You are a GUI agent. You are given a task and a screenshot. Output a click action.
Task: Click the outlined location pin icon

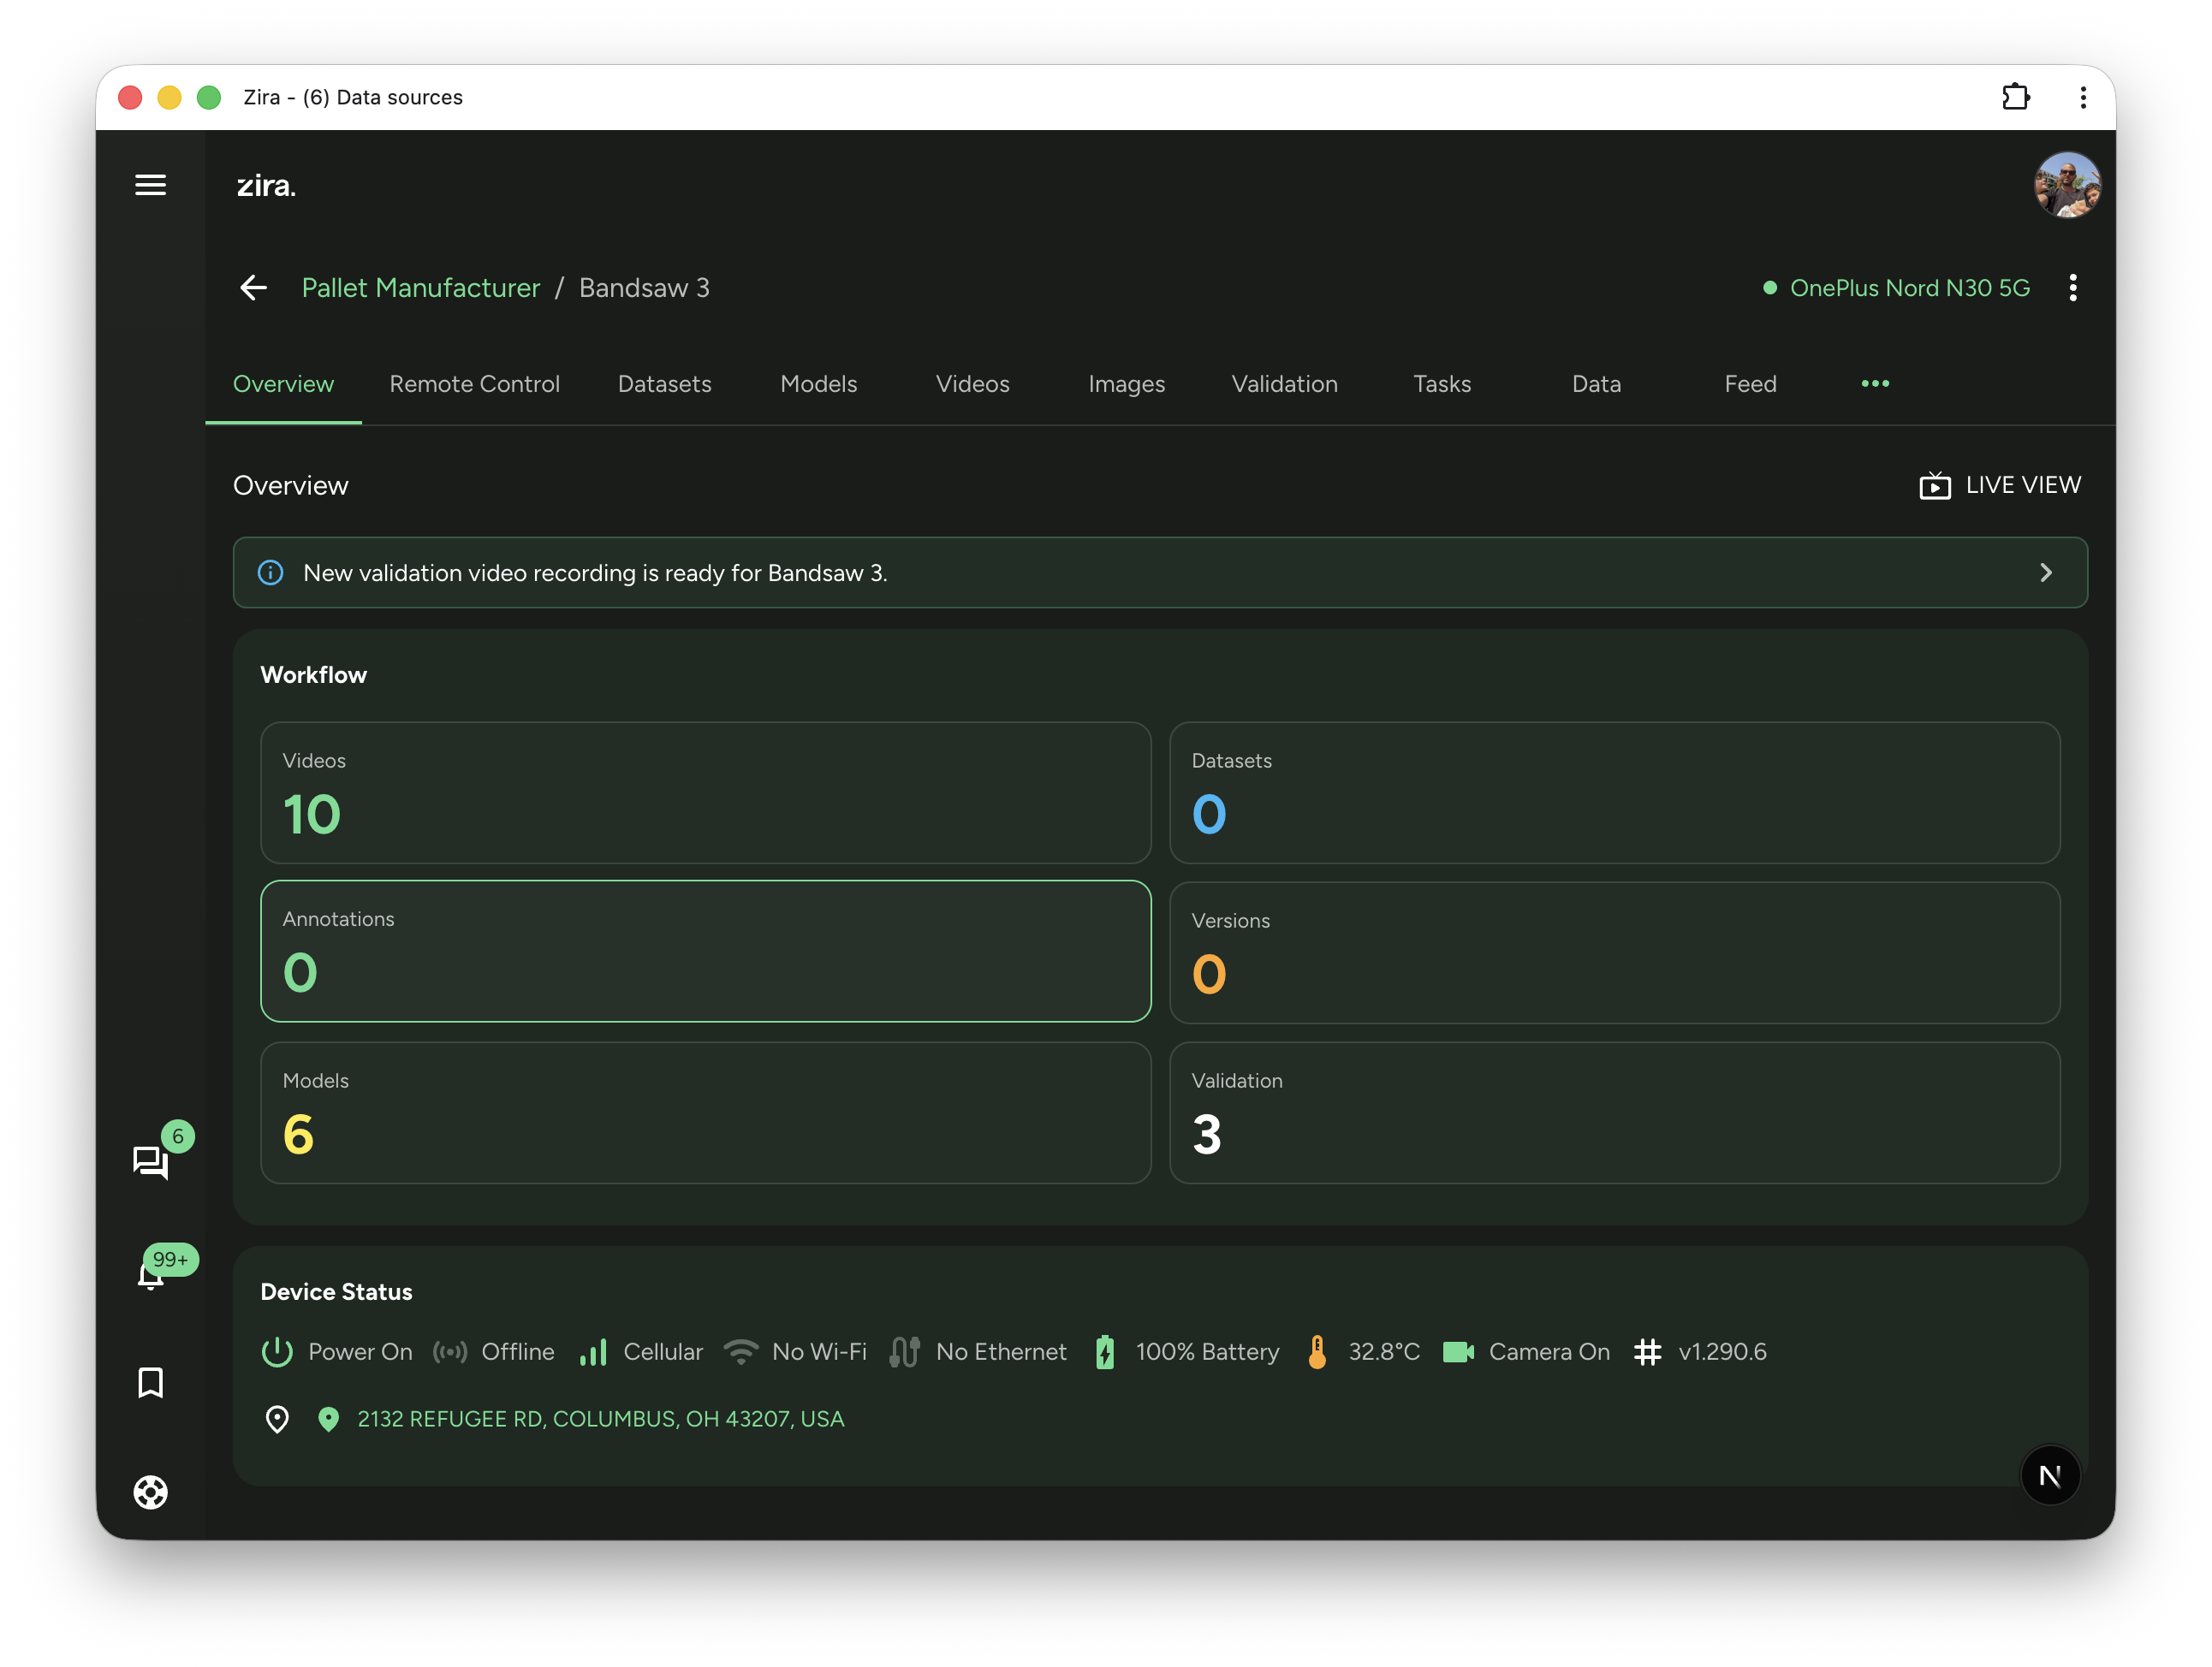pos(277,1419)
